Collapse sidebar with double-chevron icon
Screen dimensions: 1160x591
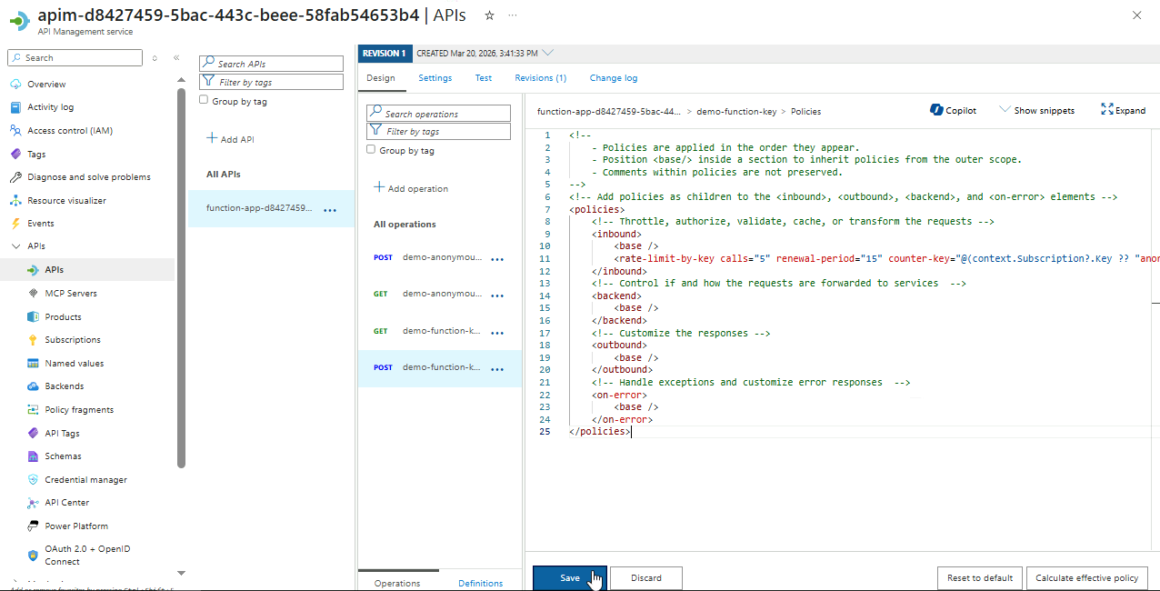pos(176,58)
